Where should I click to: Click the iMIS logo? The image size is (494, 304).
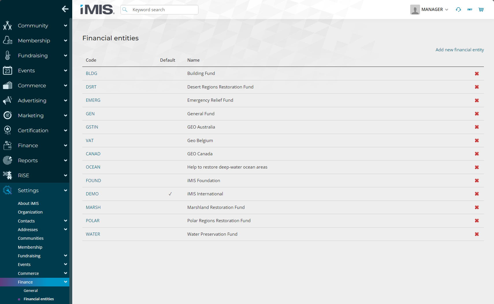[x=97, y=10]
